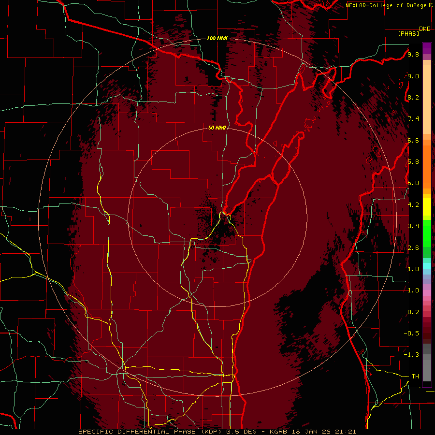The image size is (435, 435).
Task: Click the 9.8 value on color scale
Action: click(413, 54)
